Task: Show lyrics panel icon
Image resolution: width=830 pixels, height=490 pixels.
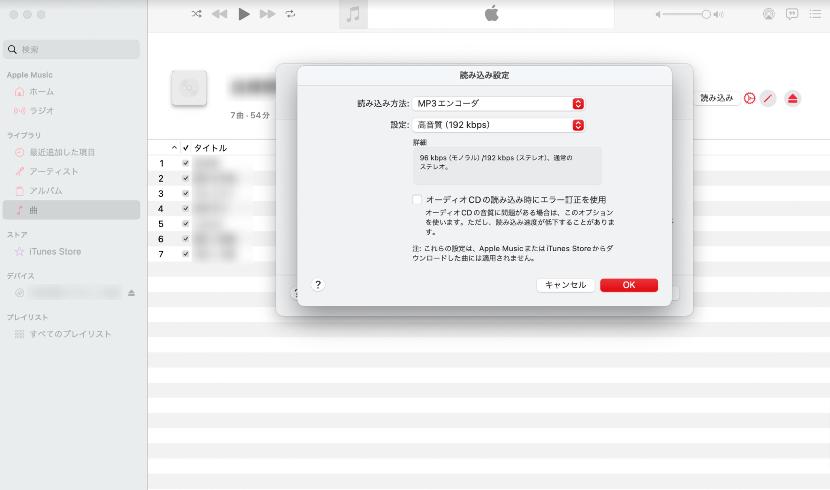Action: tap(792, 14)
